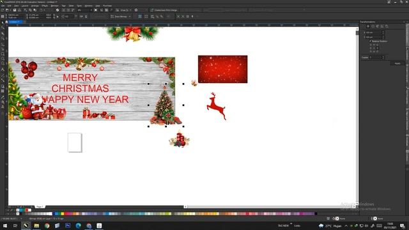Toggle the Relative Position checkbox
The width and height of the screenshot is (409, 230).
pyautogui.click(x=371, y=41)
